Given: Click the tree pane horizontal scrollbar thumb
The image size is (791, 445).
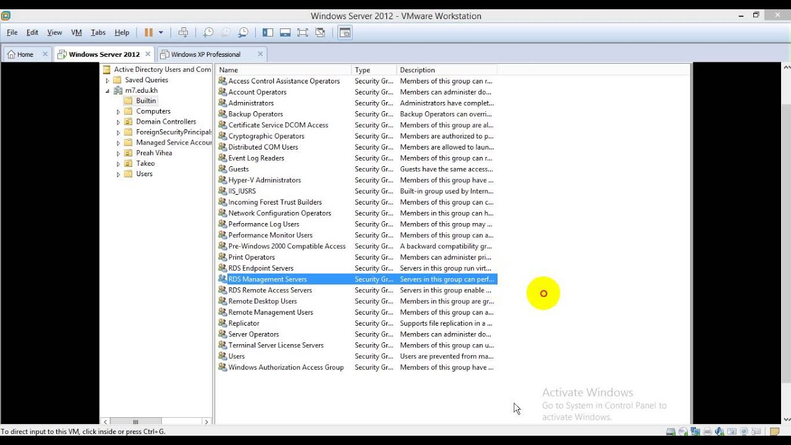Looking at the screenshot, I should [135, 422].
